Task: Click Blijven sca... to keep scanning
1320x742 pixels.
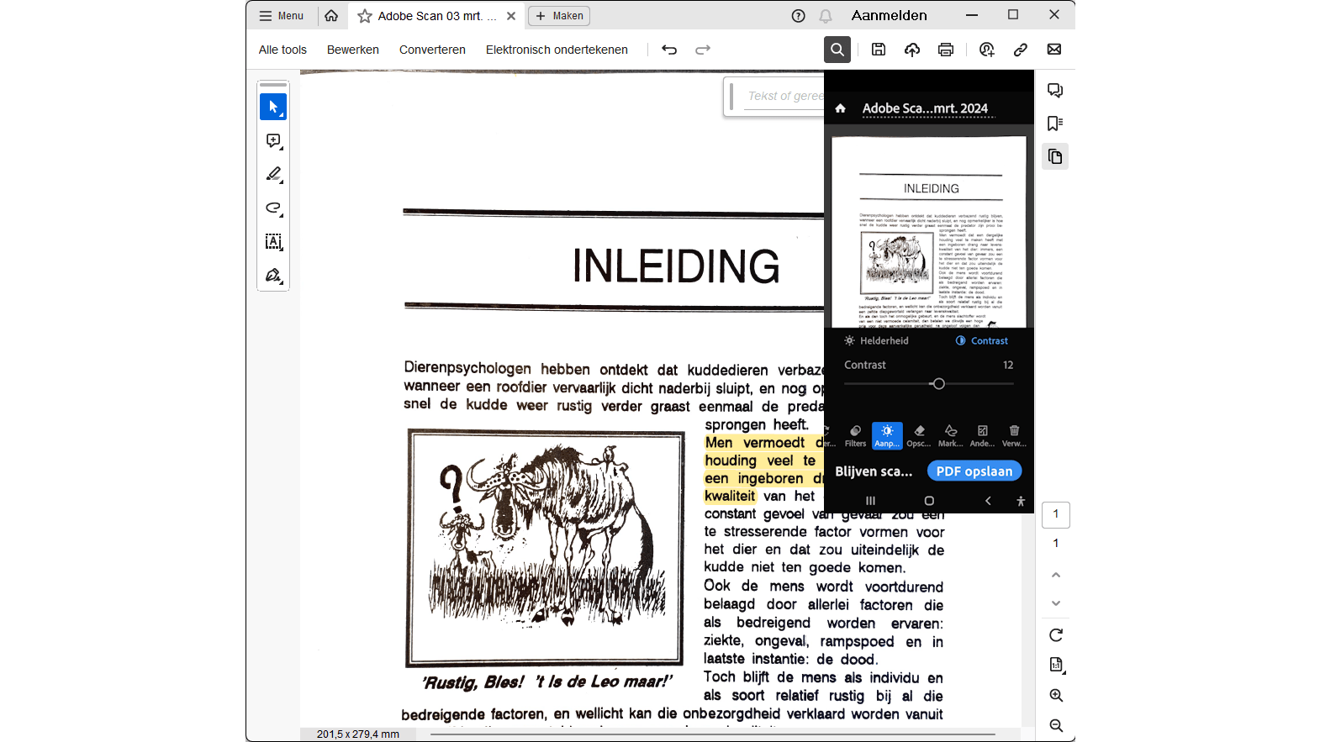Action: (x=874, y=471)
